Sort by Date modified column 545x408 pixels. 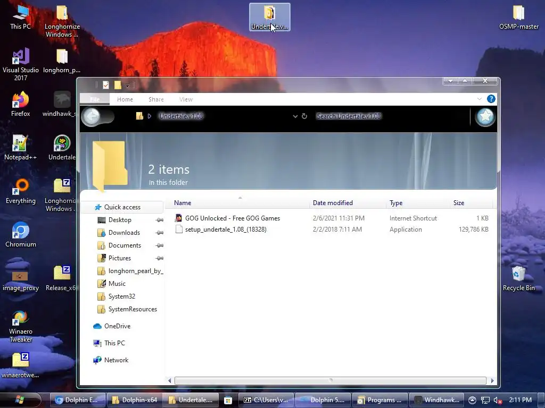pos(348,203)
